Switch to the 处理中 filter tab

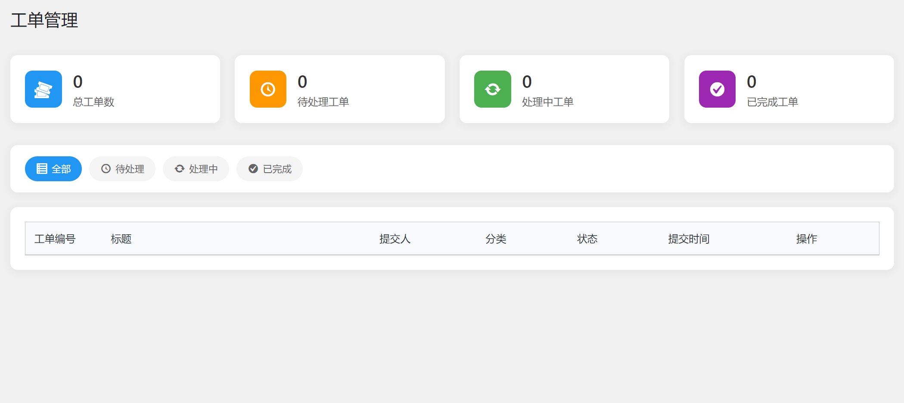[196, 169]
